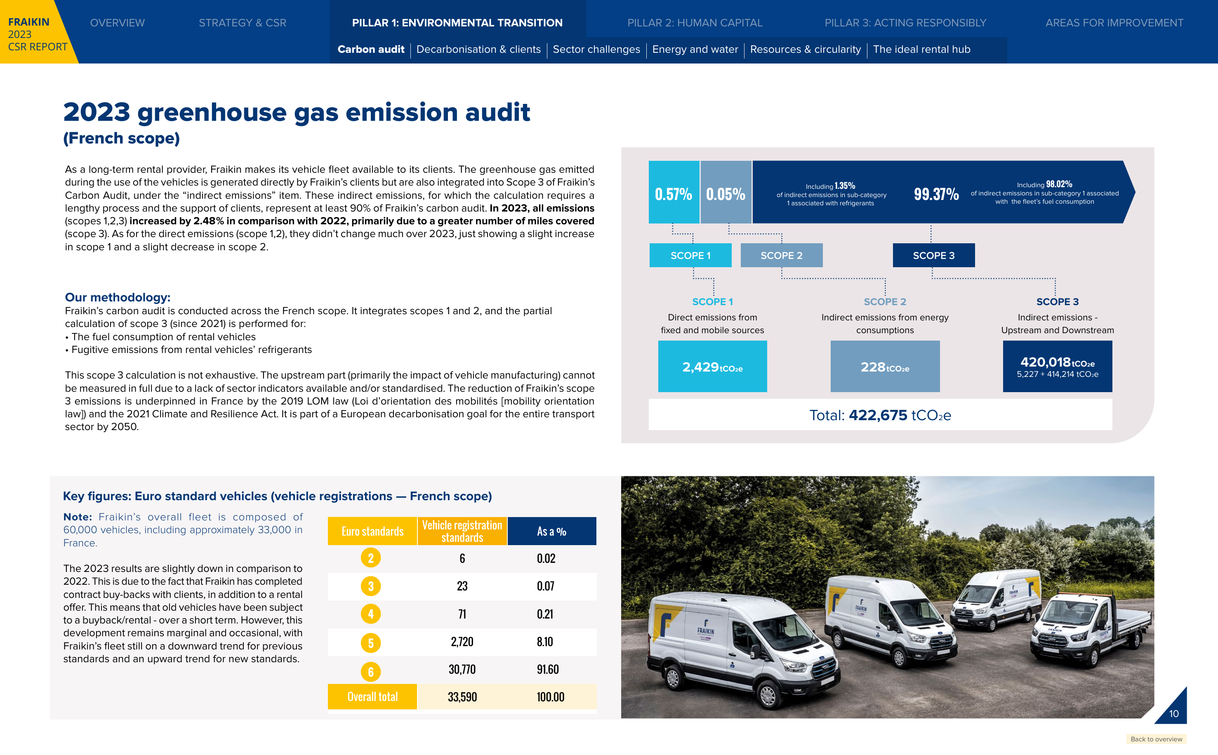Click the Euro standard 6 circle icon
The height and width of the screenshot is (755, 1218).
coord(370,672)
